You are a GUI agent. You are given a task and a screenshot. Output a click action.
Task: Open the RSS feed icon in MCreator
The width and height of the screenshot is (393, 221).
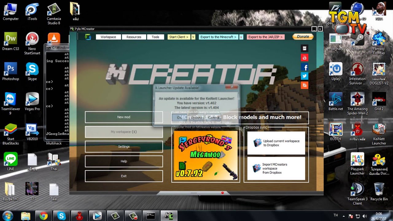point(305,85)
